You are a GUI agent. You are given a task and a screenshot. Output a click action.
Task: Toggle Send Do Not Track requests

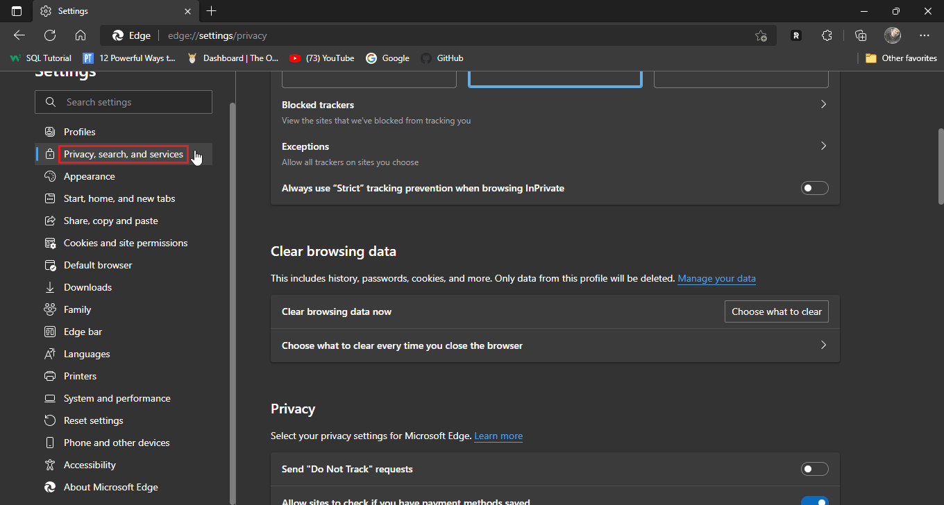pos(814,469)
